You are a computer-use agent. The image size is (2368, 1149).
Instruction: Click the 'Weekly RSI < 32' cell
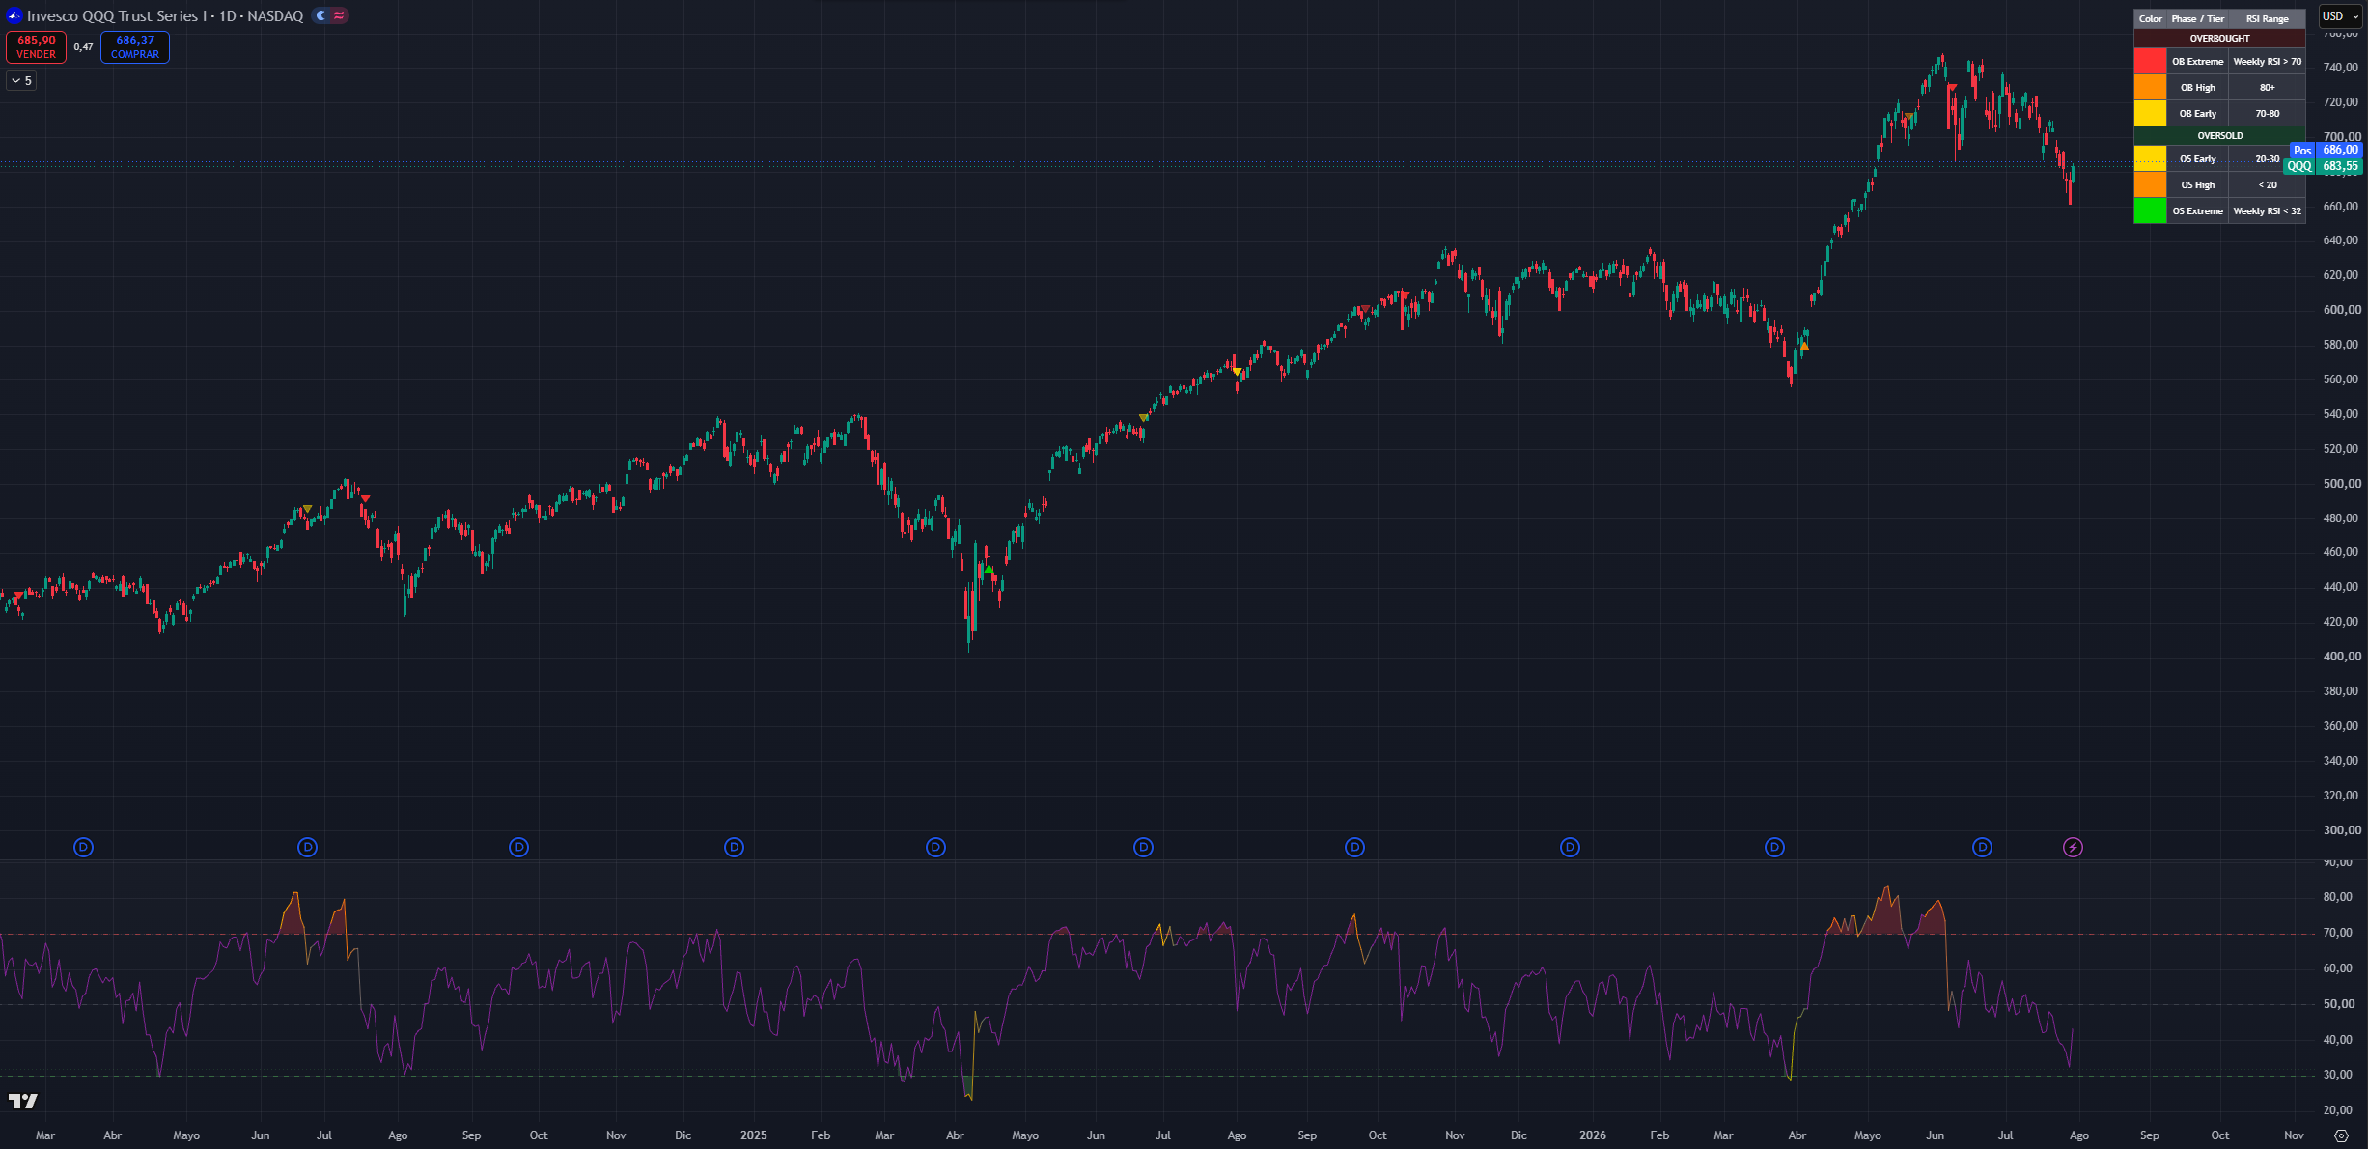click(2267, 210)
